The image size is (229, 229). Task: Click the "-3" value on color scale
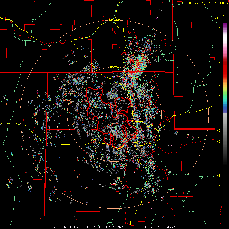point(219,141)
